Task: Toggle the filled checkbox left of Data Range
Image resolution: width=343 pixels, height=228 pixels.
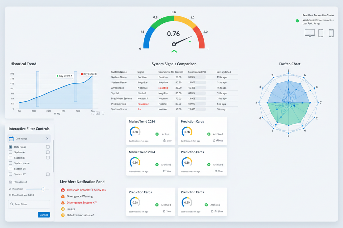Action: click(11, 147)
